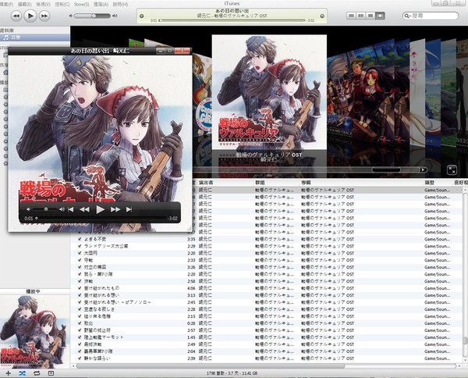Uncheck the song lasting 4:06

[80, 288]
